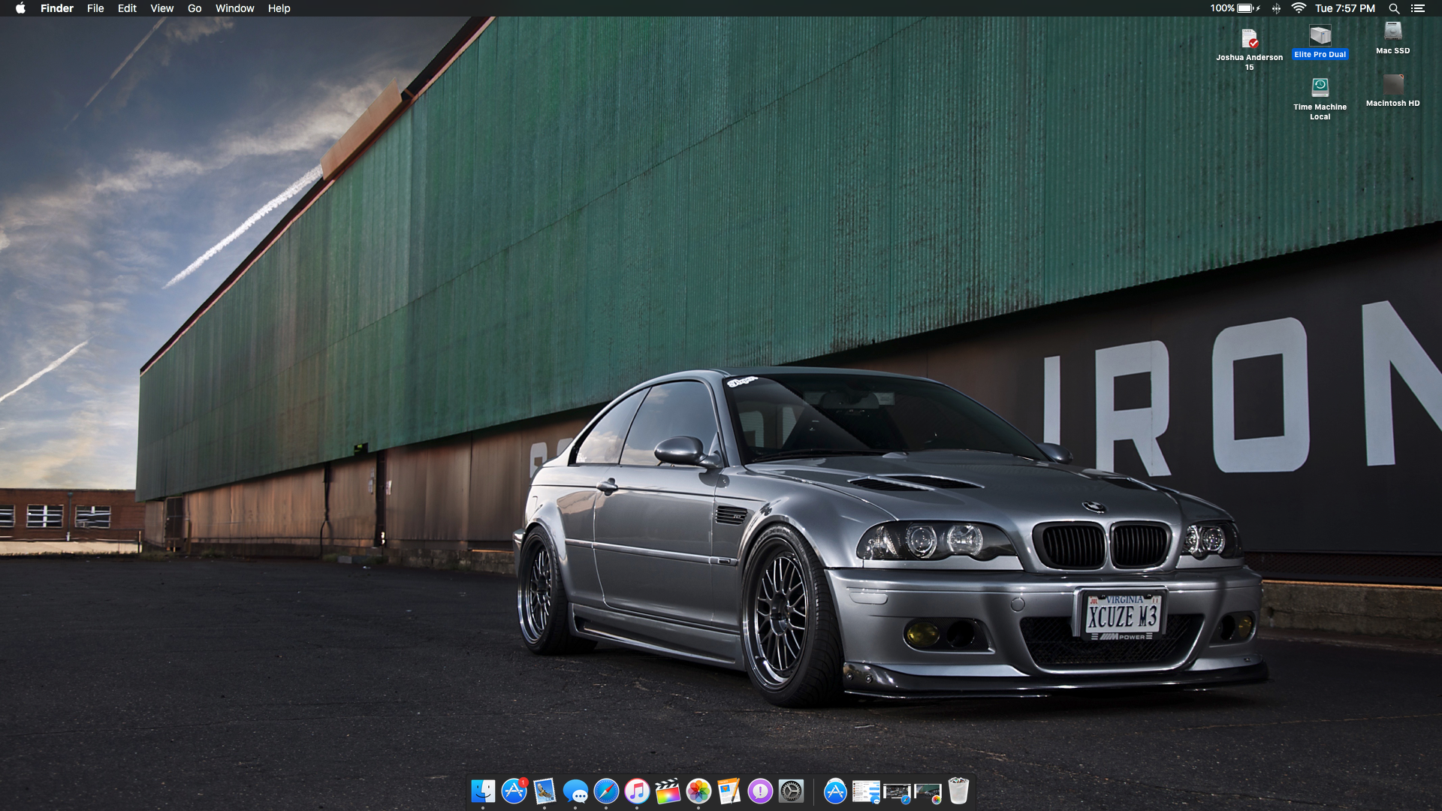The height and width of the screenshot is (811, 1442).
Task: Open the Trash in the Dock
Action: pos(958,791)
